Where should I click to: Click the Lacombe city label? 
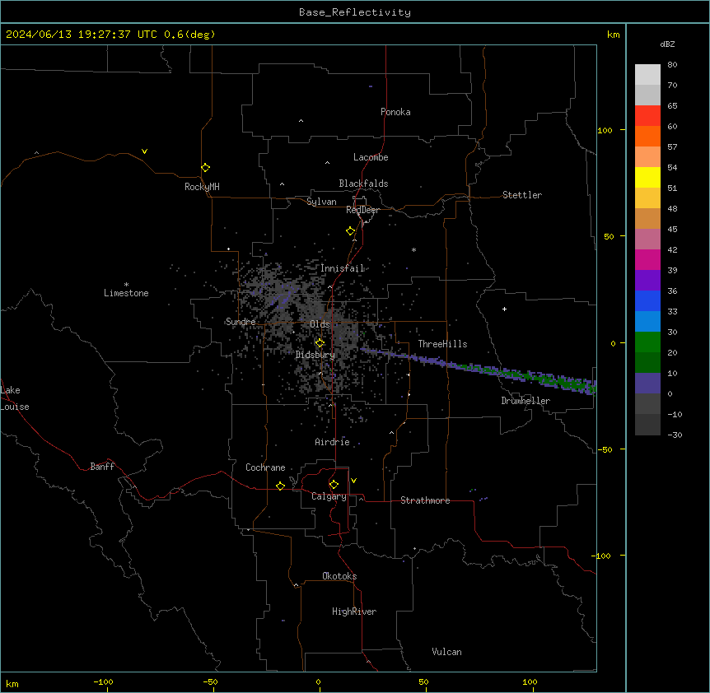371,157
